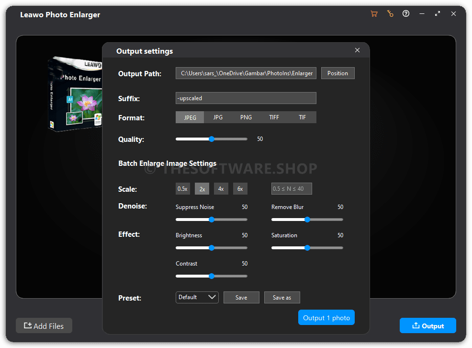This screenshot has height=348, width=472.
Task: Click the preset Save button
Action: [241, 298]
